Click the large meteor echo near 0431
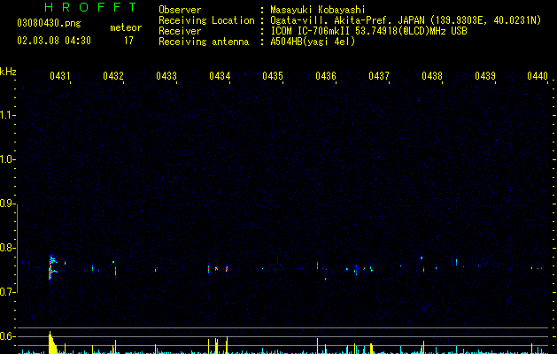Viewport: 557px width, 354px height. [x=52, y=268]
